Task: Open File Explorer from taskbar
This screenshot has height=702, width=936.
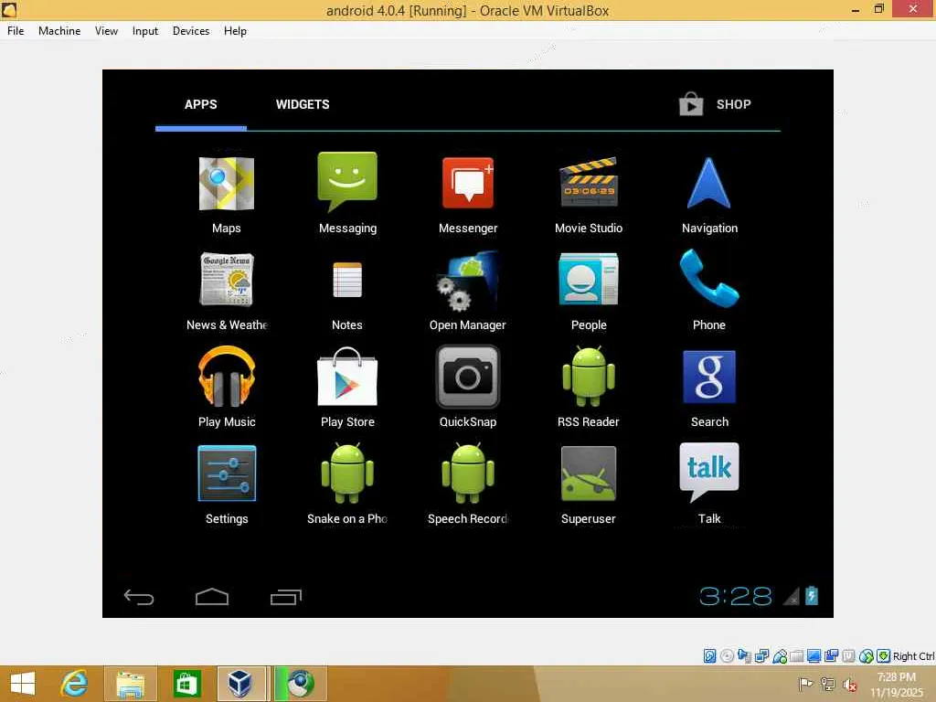Action: pyautogui.click(x=130, y=684)
